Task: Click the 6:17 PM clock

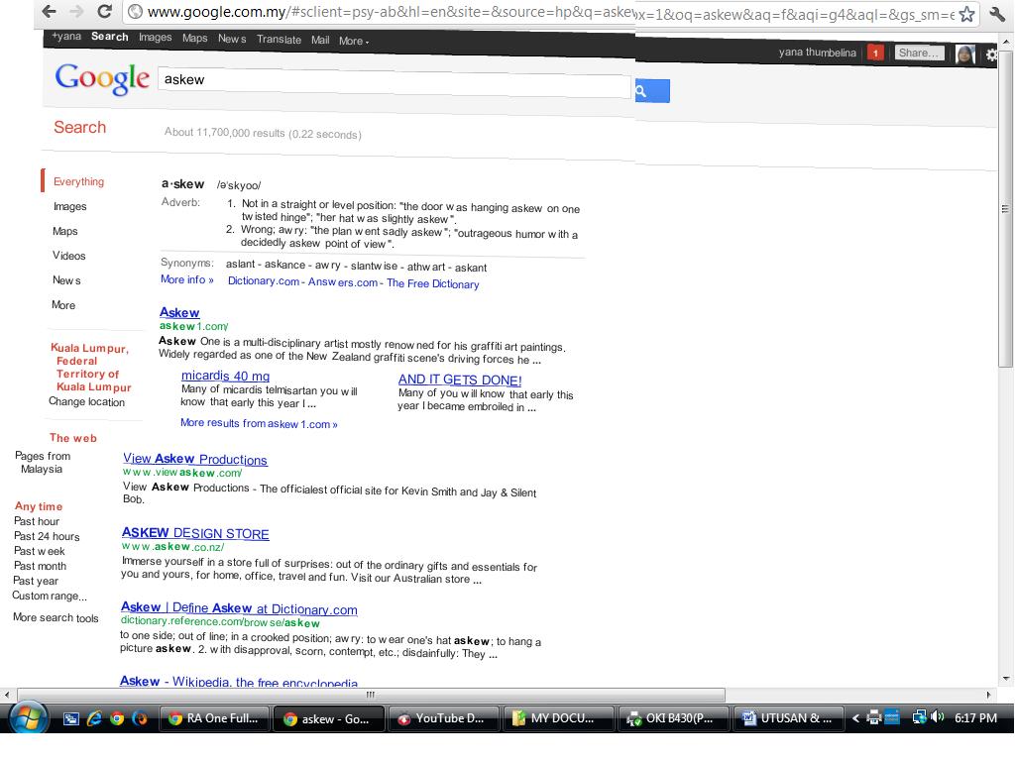Action: coord(975,717)
